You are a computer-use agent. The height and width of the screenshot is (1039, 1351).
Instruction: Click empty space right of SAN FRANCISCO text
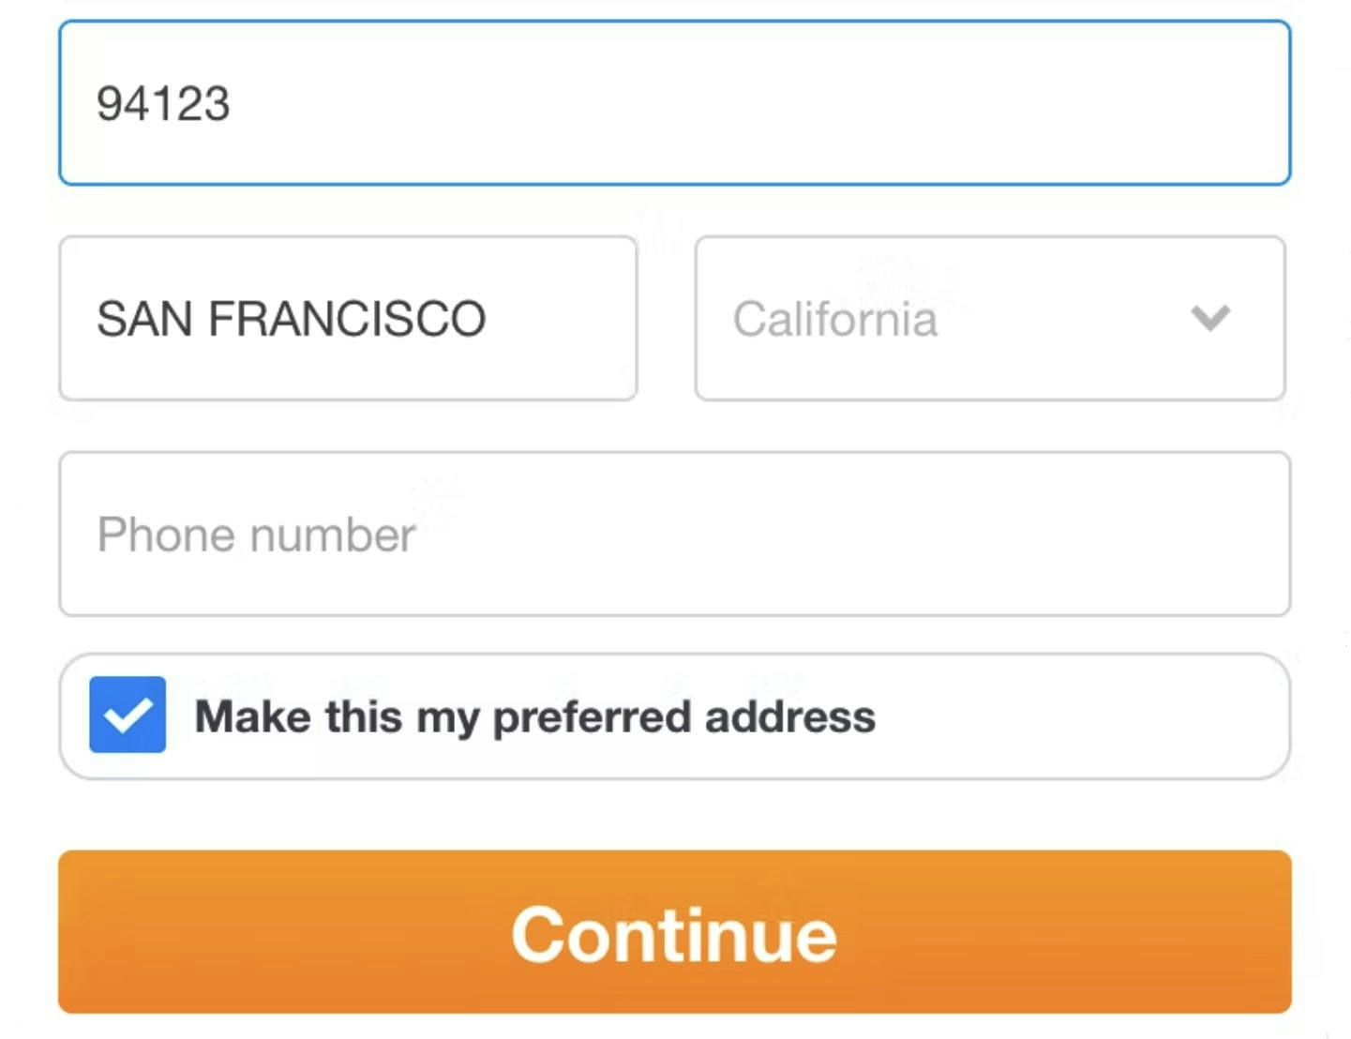563,319
